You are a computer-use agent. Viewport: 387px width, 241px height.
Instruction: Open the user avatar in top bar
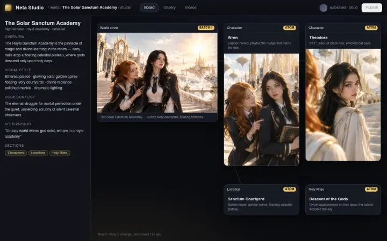[324, 7]
